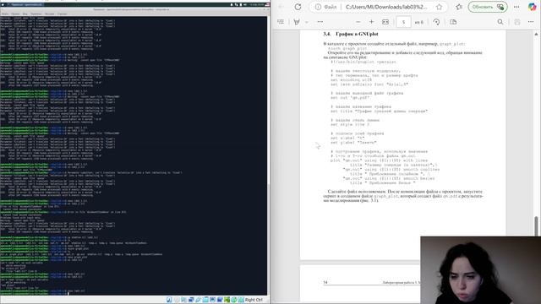Open terminal Вкладки menu

[49, 14]
